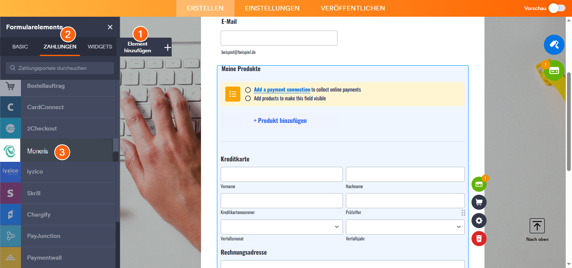Open form properties via the gear icon
Viewport: 572px width, 268px height.
tap(479, 221)
